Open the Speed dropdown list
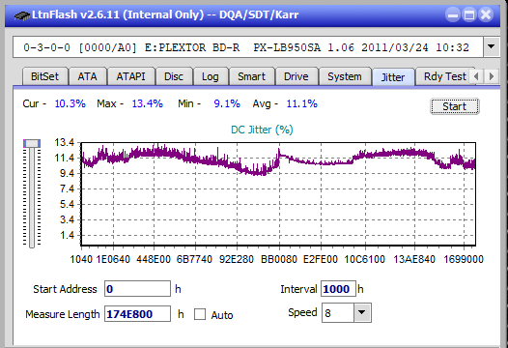The height and width of the screenshot is (348, 508). (362, 312)
